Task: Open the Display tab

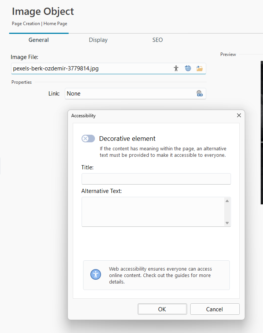Action: (x=98, y=40)
